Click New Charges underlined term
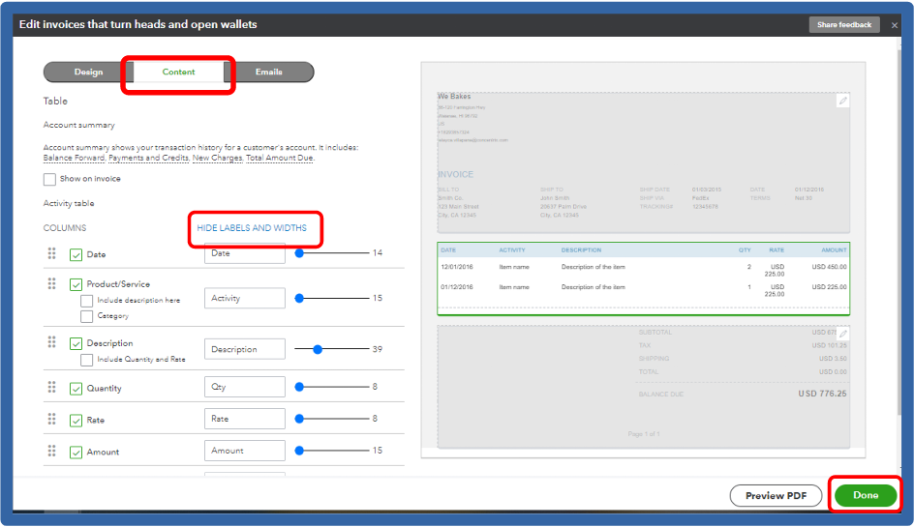Viewport: 914px width, 527px height. pyautogui.click(x=217, y=158)
